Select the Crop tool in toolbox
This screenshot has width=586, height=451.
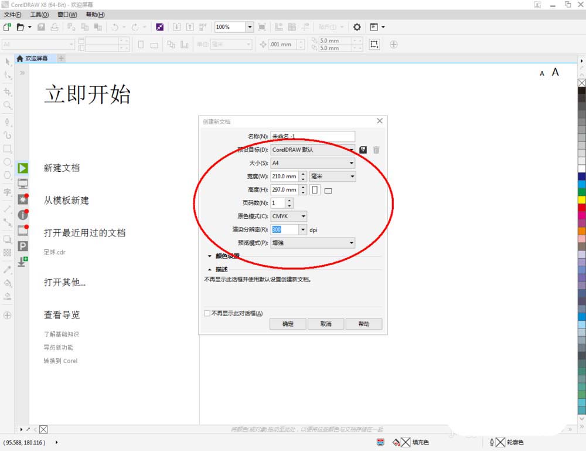(x=8, y=92)
